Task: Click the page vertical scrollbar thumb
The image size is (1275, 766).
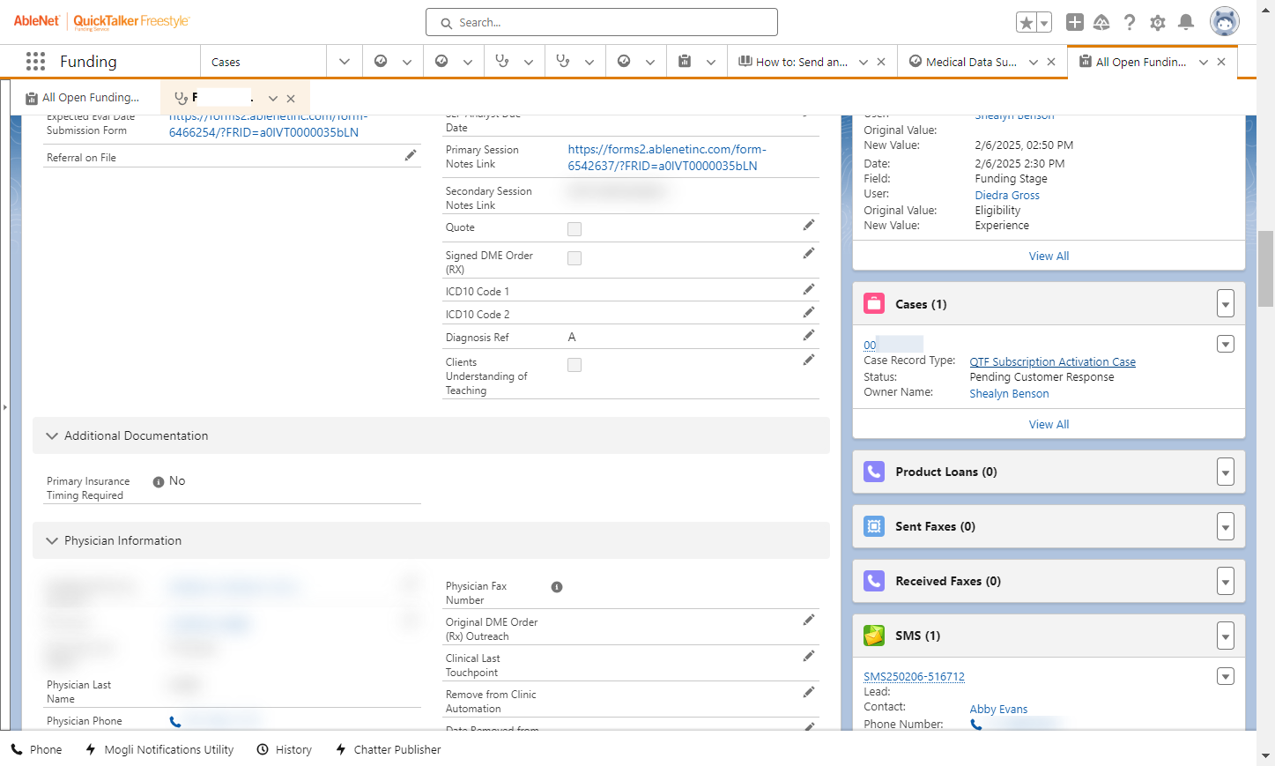Action: [x=1266, y=268]
